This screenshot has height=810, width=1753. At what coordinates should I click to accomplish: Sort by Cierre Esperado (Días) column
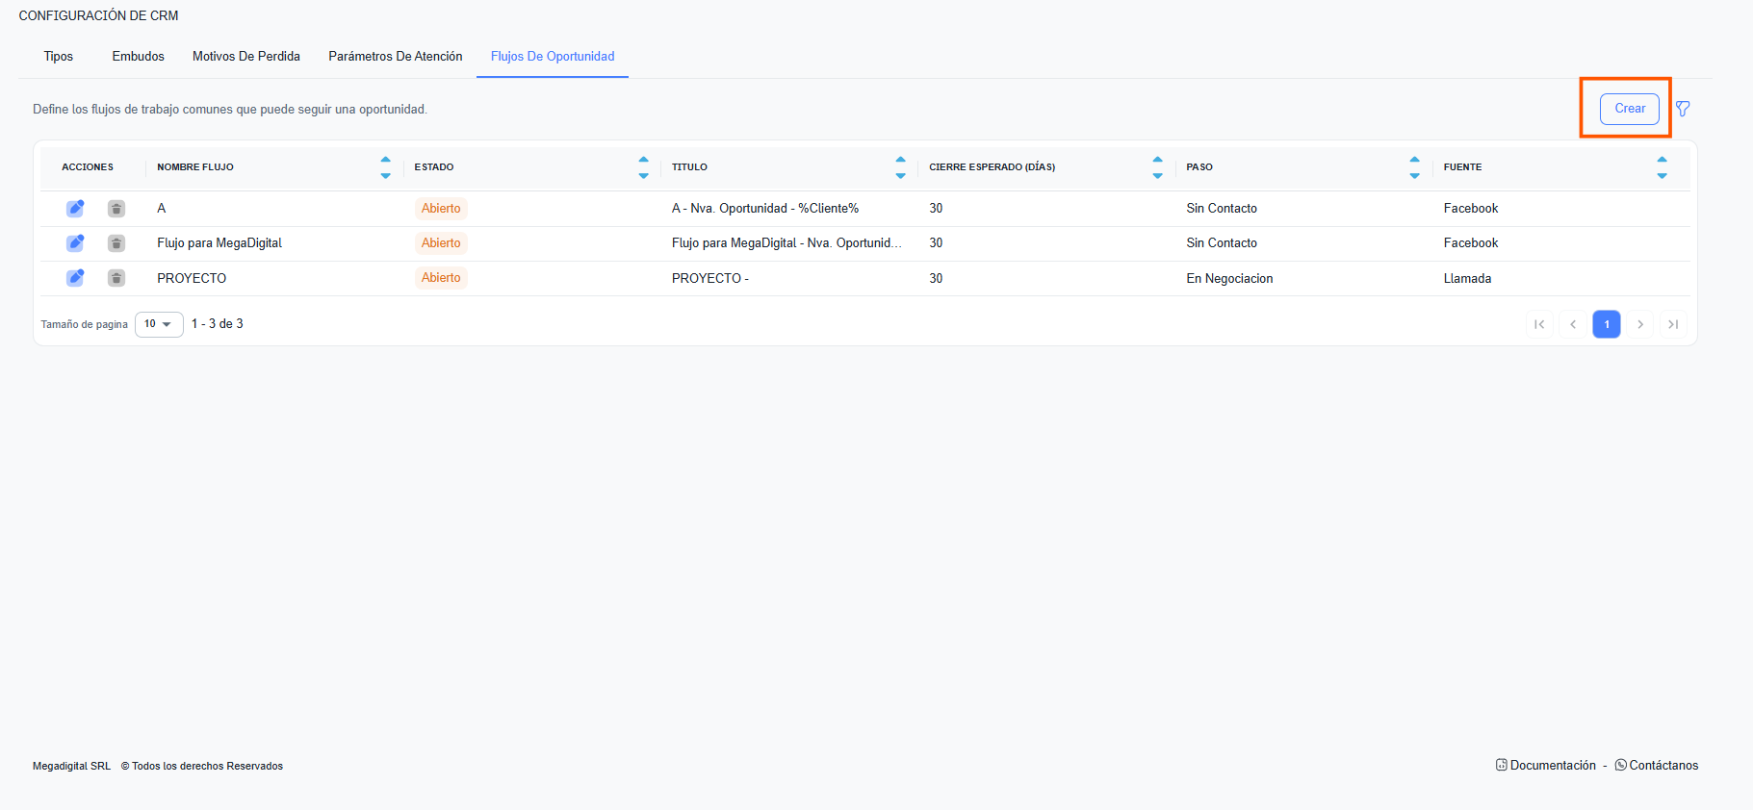[1157, 167]
